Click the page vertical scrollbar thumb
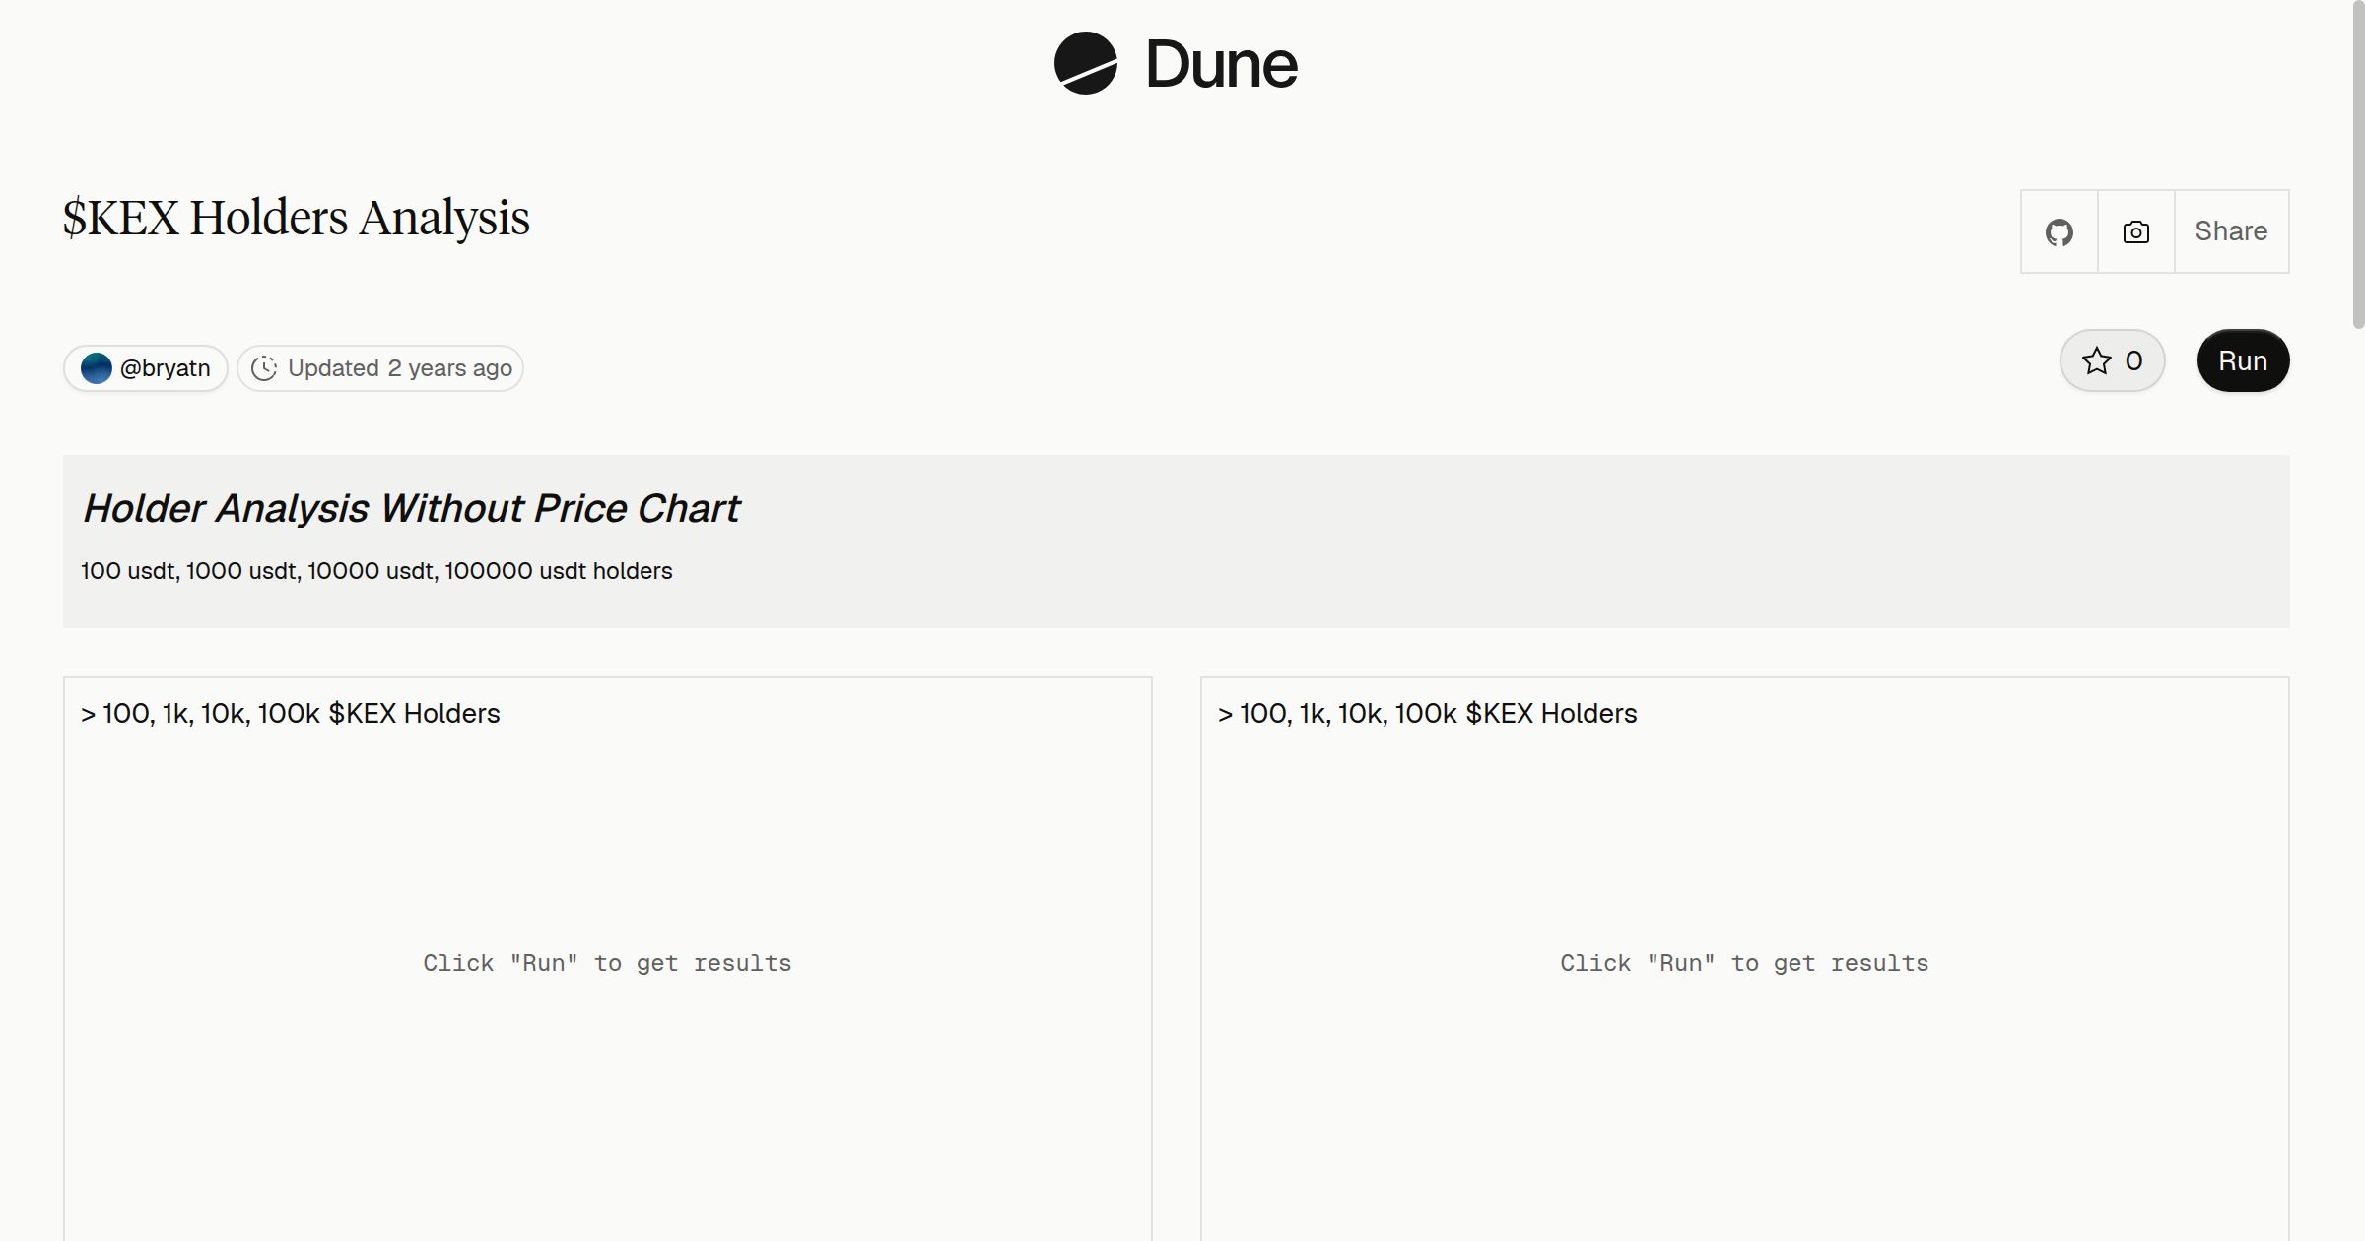This screenshot has height=1241, width=2365. [x=2358, y=163]
